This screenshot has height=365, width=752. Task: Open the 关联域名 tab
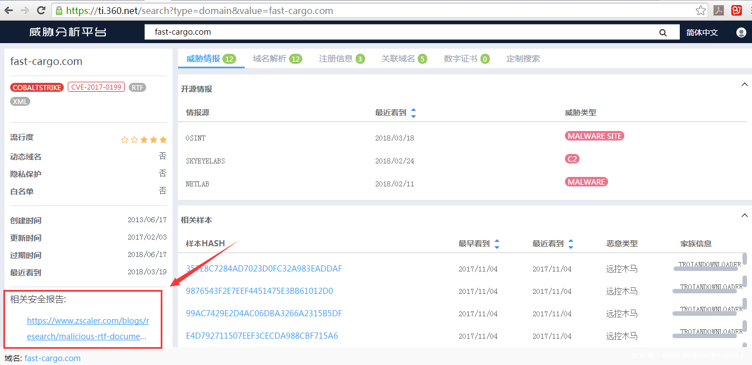tap(404, 59)
